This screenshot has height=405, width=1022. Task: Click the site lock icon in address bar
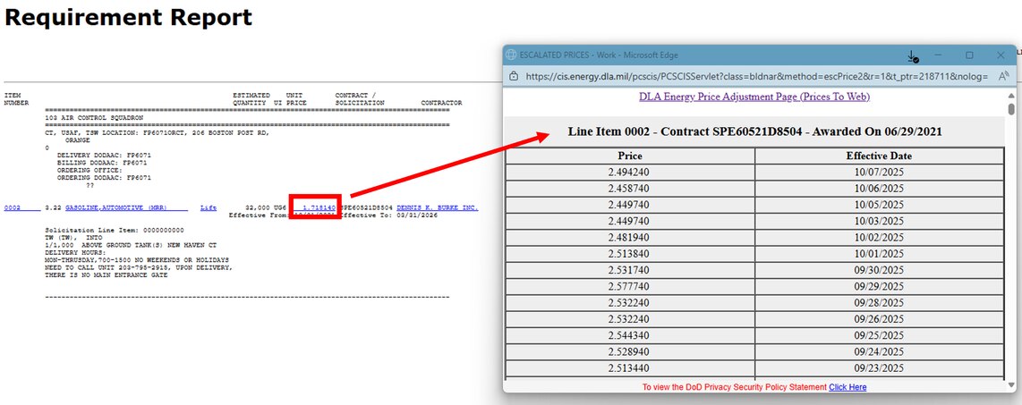[515, 77]
